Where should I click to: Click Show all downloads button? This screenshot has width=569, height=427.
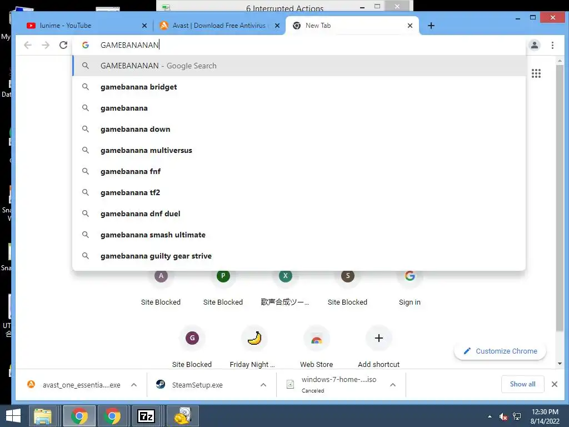click(x=522, y=384)
